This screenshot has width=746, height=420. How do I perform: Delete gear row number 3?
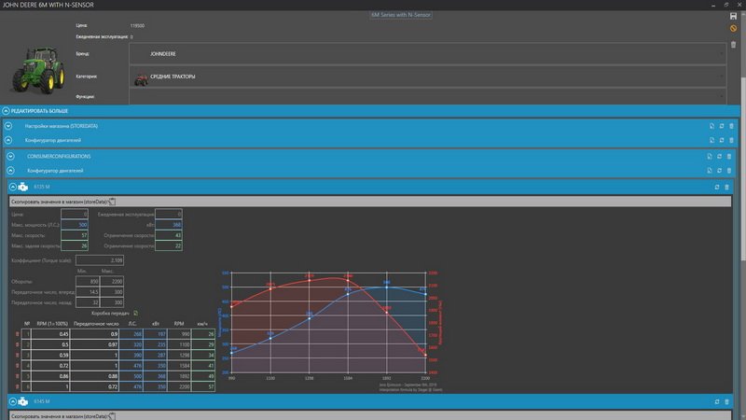tap(18, 356)
